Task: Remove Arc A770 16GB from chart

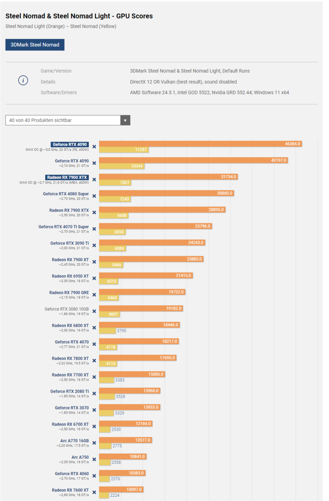Action: click(94, 443)
